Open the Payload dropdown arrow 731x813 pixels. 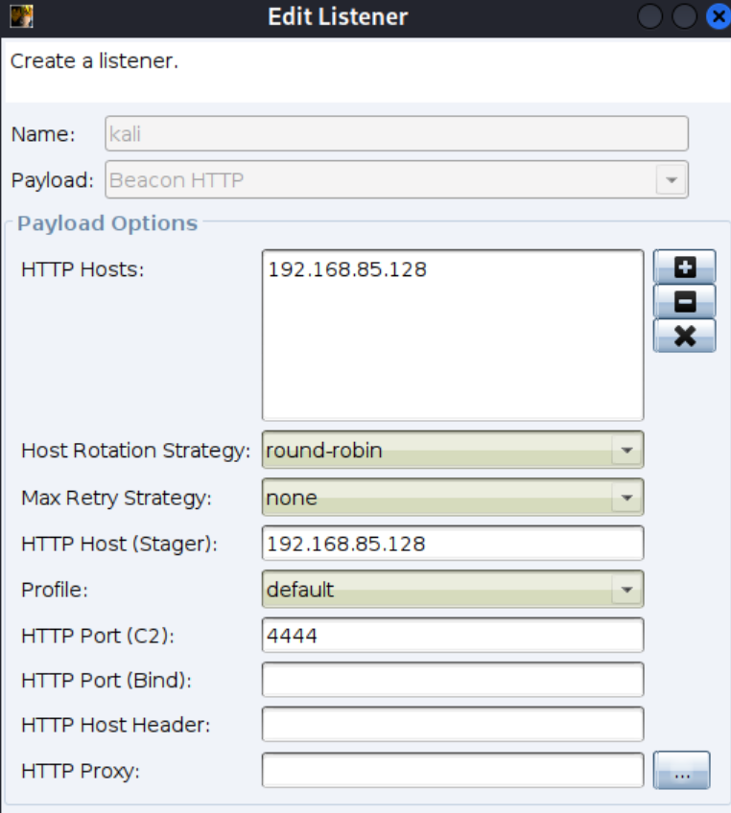pyautogui.click(x=671, y=179)
